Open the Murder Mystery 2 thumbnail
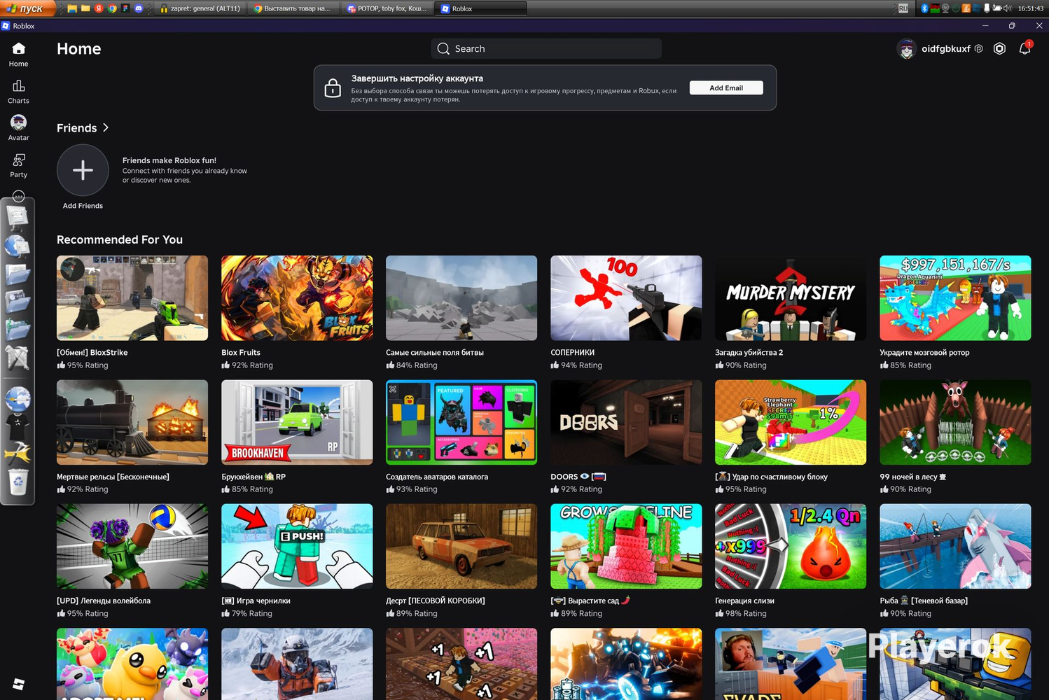Screen dimensions: 1049x700 pyautogui.click(x=791, y=298)
